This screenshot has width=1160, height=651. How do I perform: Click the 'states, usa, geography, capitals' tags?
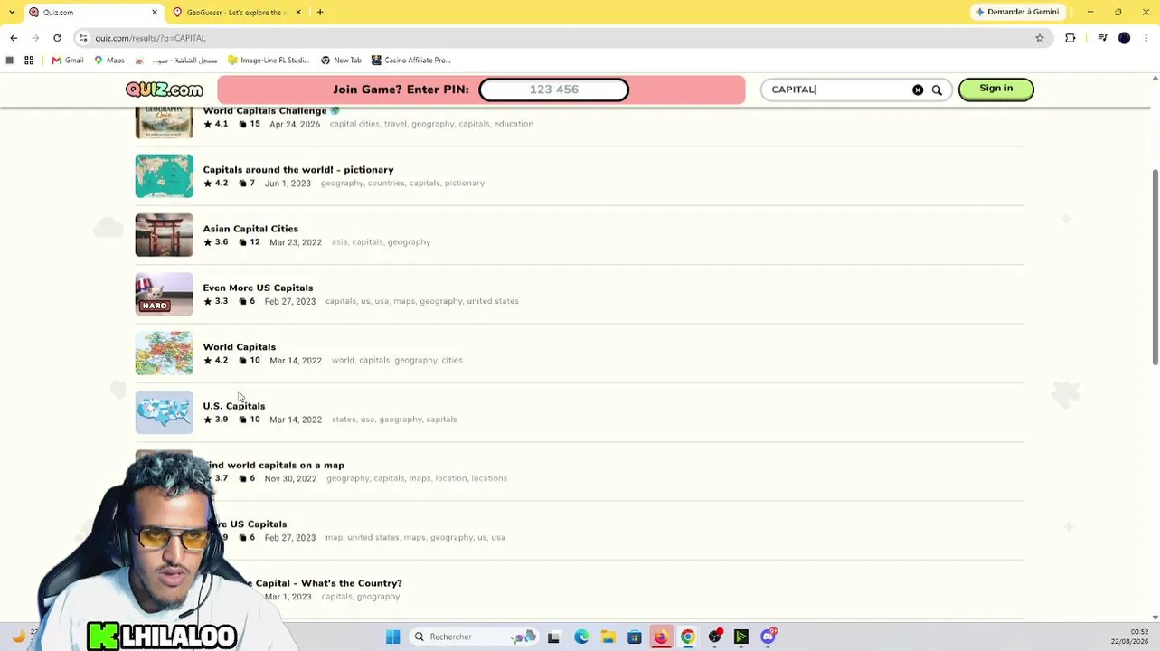[x=394, y=420]
